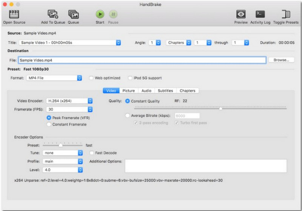Click the Browse... button
Image resolution: width=302 pixels, height=211 pixels.
coord(281,60)
